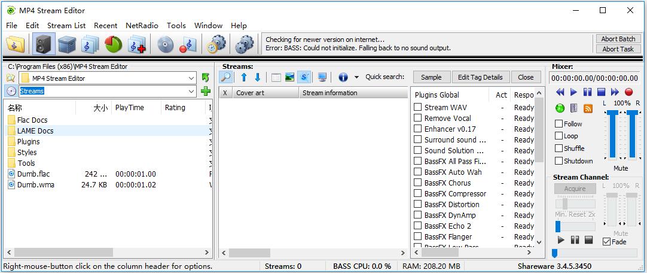The image size is (647, 273).
Task: Rewind using Mixer double-left arrows
Action: [560, 92]
